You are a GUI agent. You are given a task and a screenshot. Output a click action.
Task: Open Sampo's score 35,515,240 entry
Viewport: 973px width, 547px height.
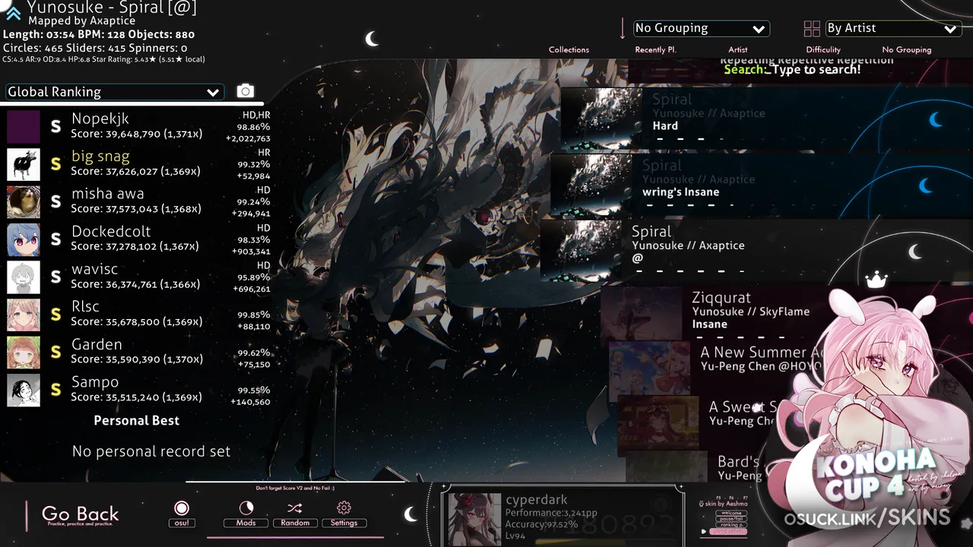click(x=138, y=390)
